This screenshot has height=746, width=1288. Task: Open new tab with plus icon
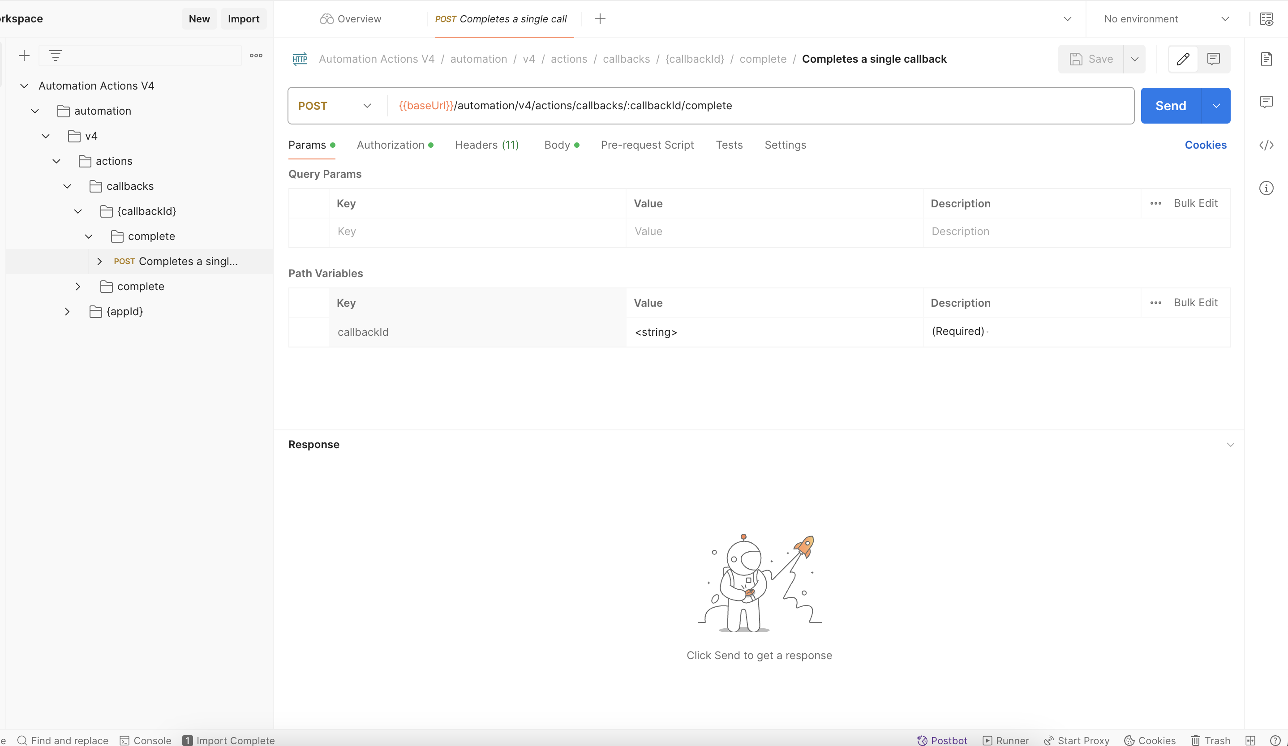tap(600, 19)
